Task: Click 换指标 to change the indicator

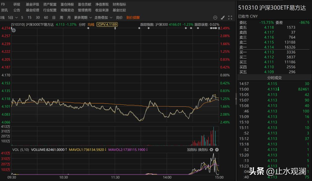Action: 203,150
